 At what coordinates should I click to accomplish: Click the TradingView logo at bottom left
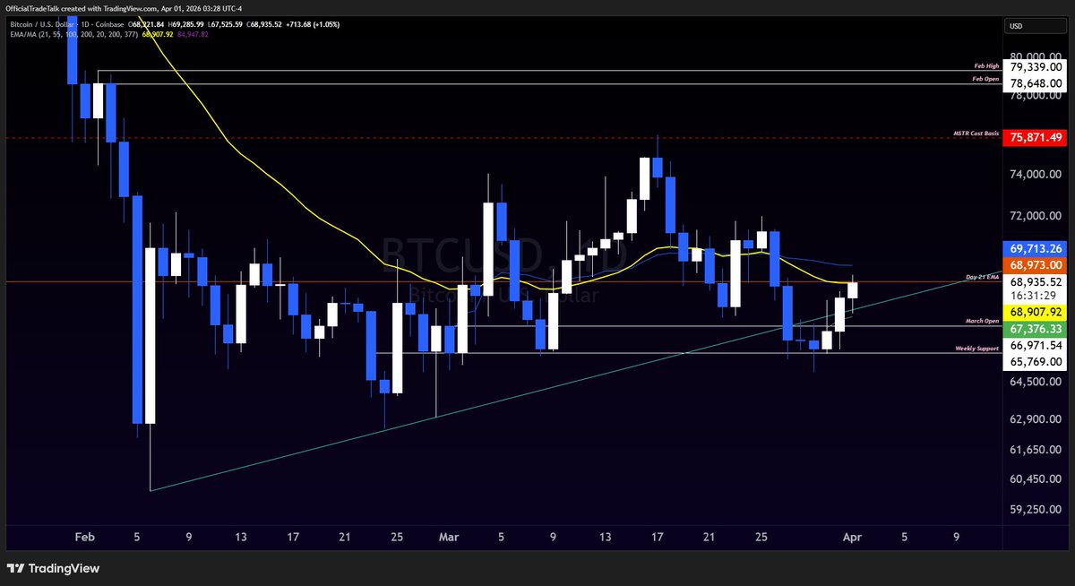(x=54, y=568)
